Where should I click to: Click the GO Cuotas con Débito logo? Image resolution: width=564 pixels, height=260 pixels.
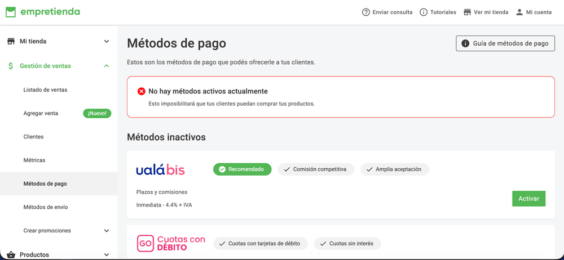(x=171, y=243)
